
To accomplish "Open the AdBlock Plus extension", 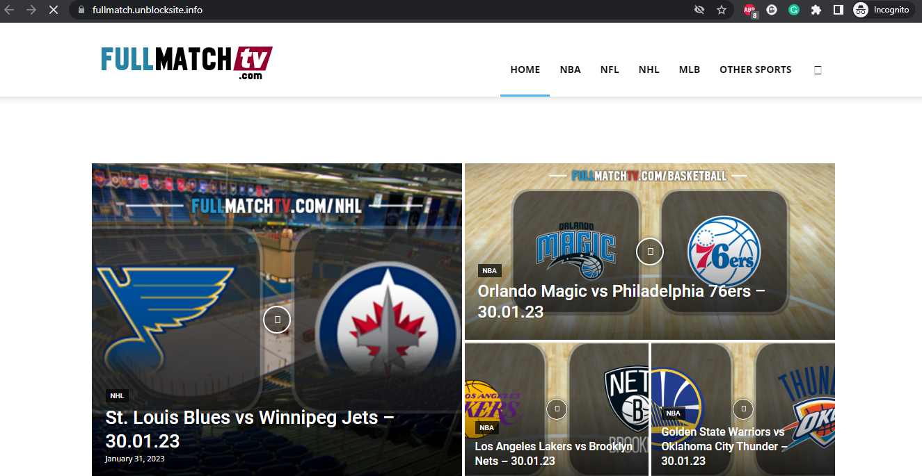I will pyautogui.click(x=750, y=10).
